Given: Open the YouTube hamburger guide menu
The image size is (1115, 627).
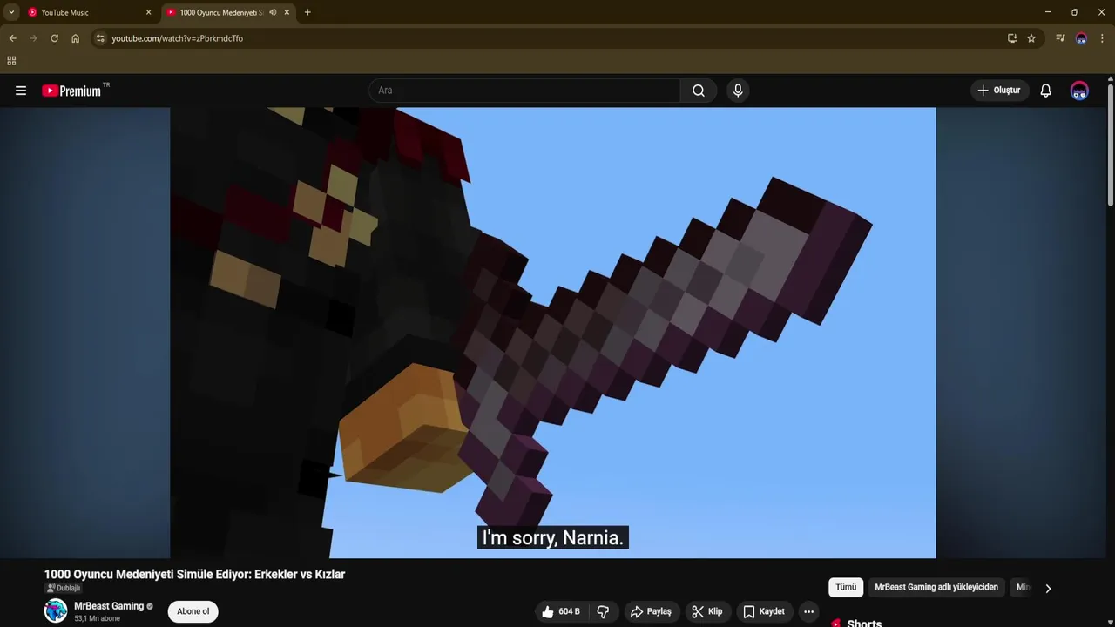Looking at the screenshot, I should tap(21, 91).
